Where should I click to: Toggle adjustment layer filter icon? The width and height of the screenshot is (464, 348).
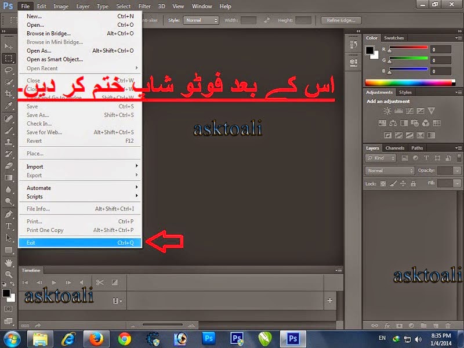[415, 158]
